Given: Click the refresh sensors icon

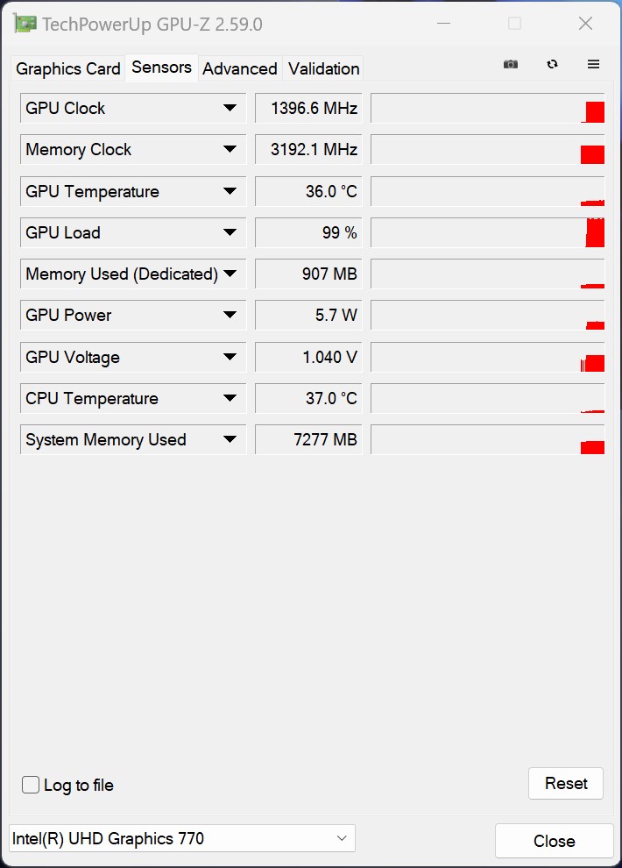Looking at the screenshot, I should coord(552,64).
